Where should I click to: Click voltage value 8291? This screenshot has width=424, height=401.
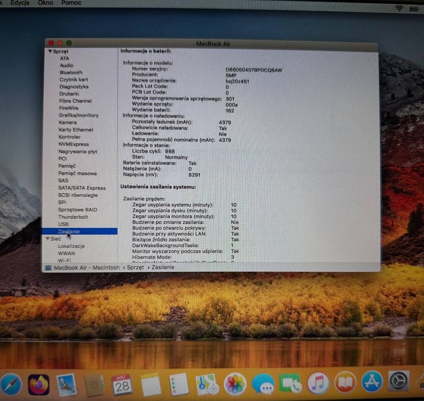click(194, 175)
